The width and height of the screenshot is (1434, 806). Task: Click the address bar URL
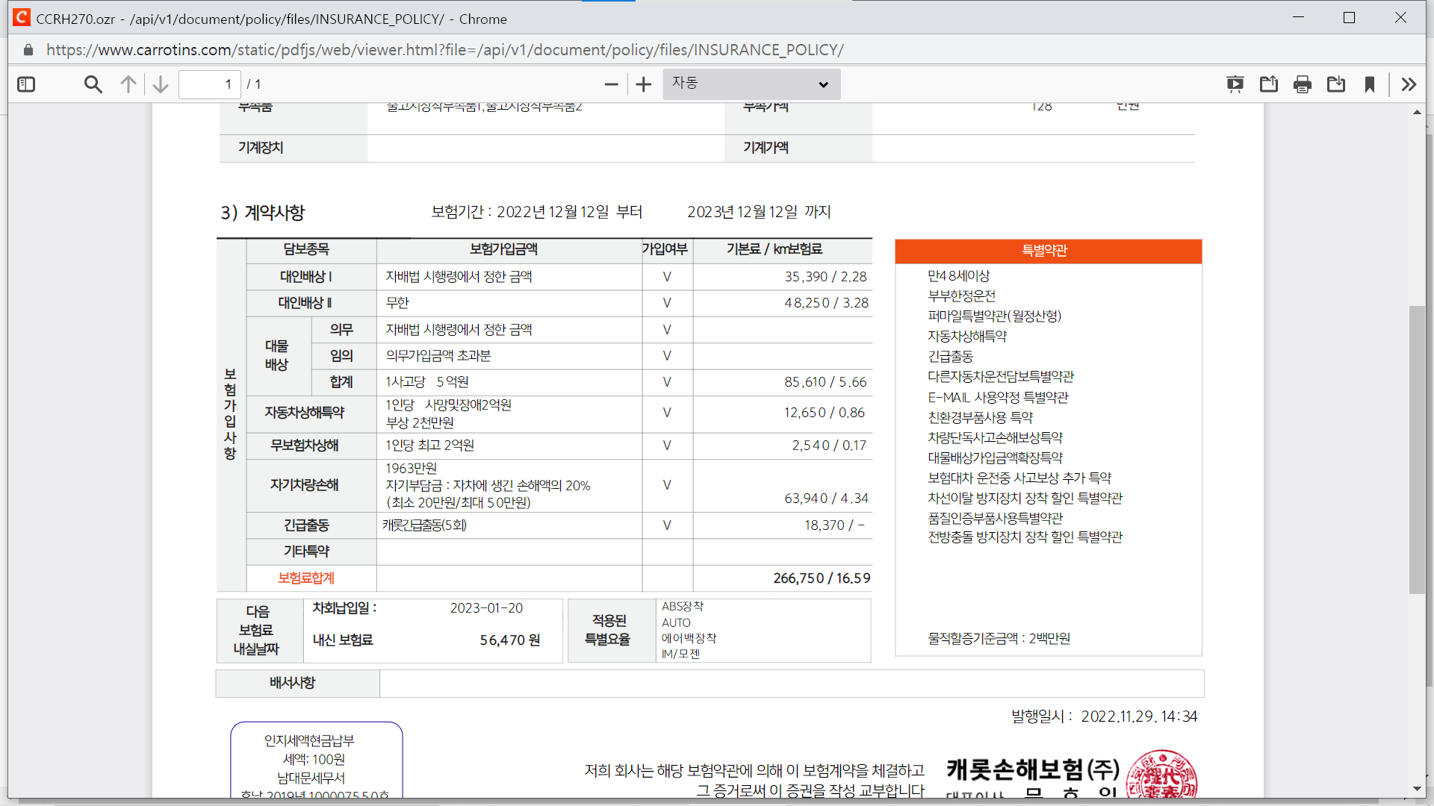[x=444, y=50]
